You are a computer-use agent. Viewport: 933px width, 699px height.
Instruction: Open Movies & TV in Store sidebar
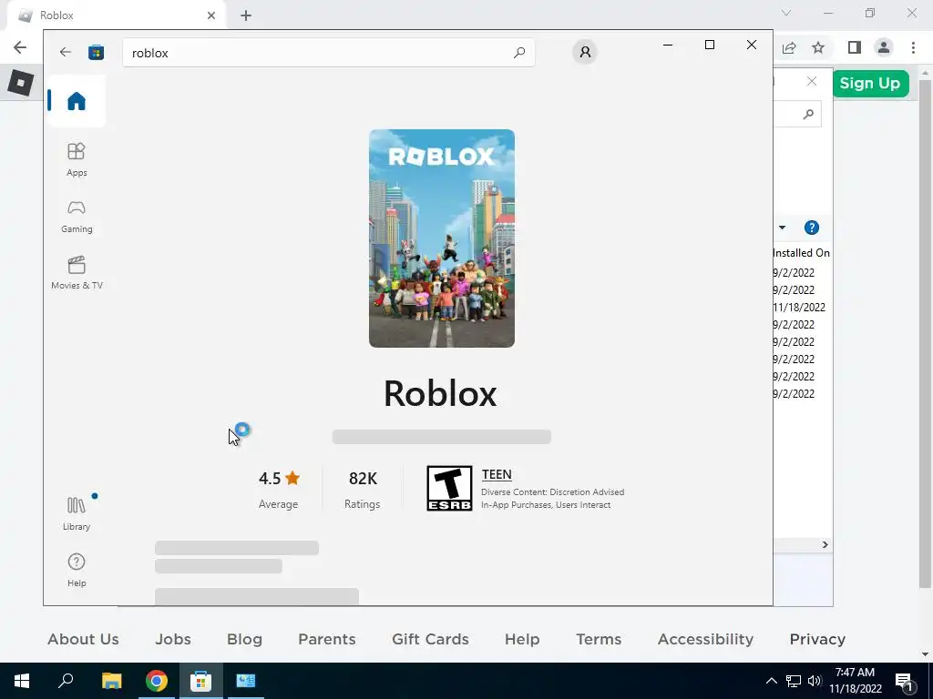tap(77, 273)
